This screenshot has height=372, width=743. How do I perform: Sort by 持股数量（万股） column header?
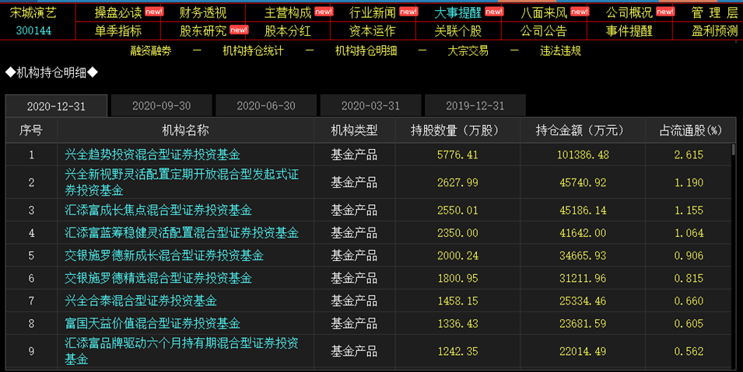457,130
